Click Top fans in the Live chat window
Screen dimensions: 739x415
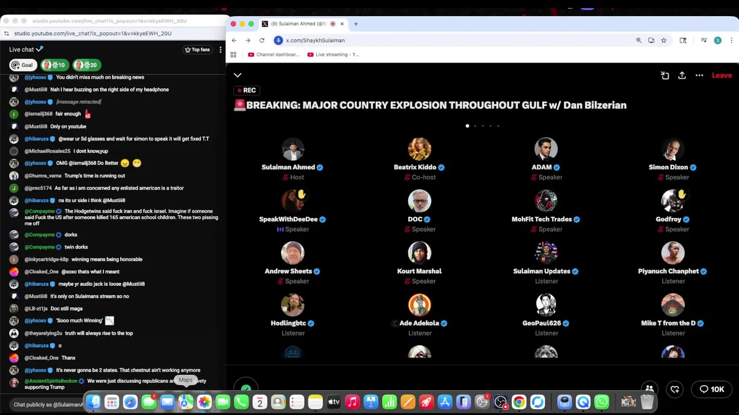click(x=197, y=50)
